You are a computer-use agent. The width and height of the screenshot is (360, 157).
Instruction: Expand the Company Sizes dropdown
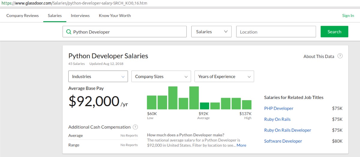point(161,77)
